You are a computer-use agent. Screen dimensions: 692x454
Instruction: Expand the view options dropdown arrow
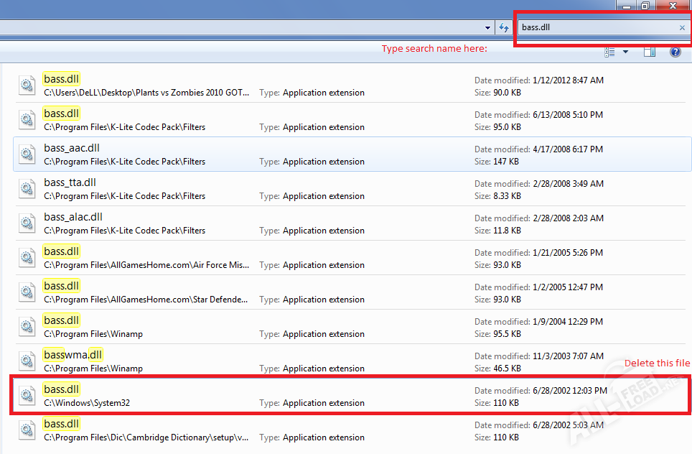625,52
